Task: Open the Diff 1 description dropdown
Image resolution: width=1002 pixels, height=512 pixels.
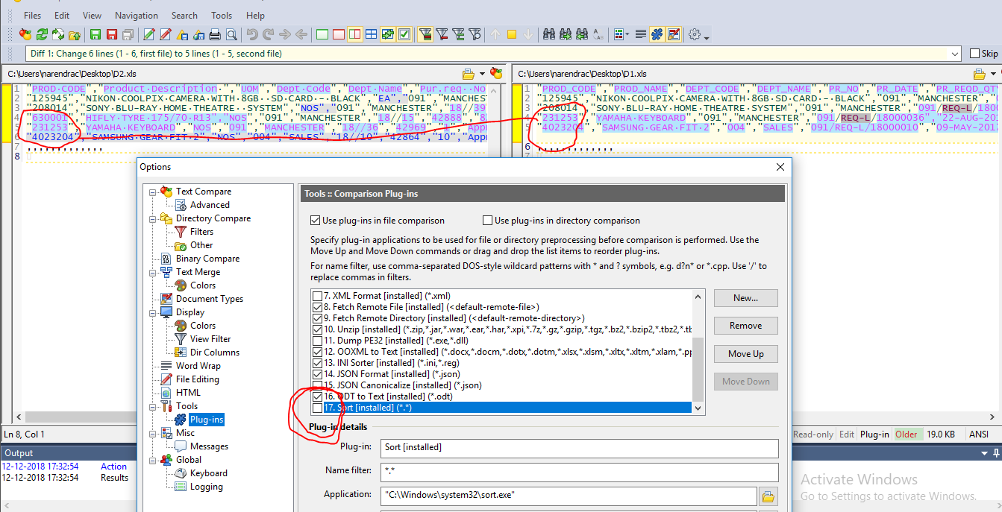Action: (x=956, y=54)
